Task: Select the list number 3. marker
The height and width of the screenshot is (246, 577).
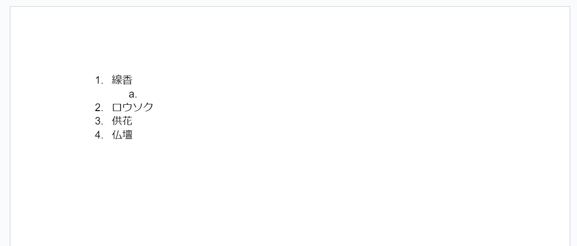Action: [99, 121]
